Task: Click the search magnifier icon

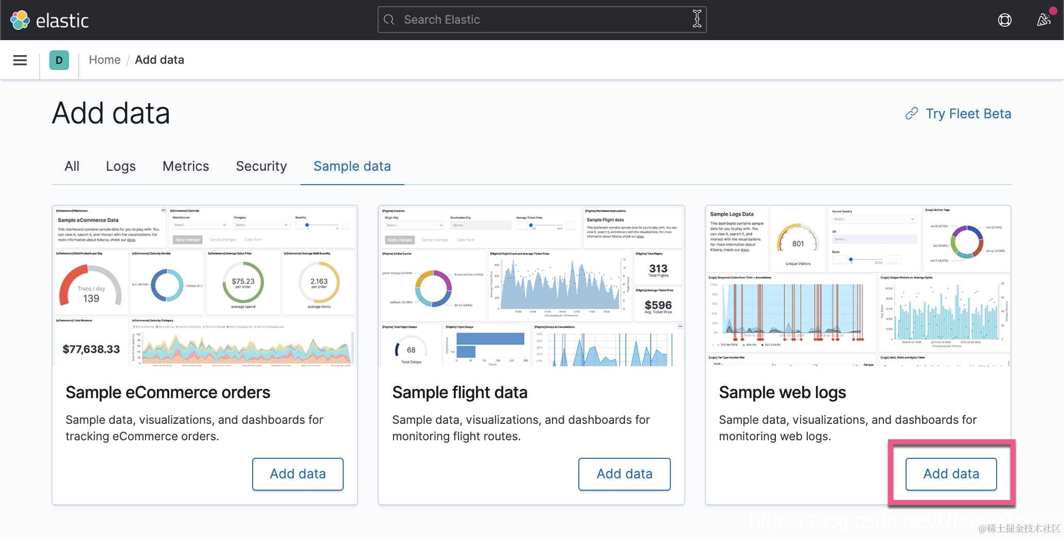Action: click(389, 20)
